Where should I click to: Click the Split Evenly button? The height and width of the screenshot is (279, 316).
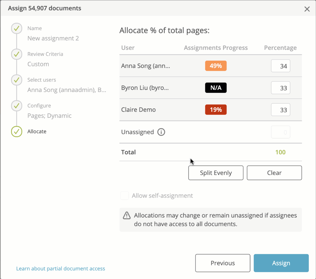click(216, 173)
